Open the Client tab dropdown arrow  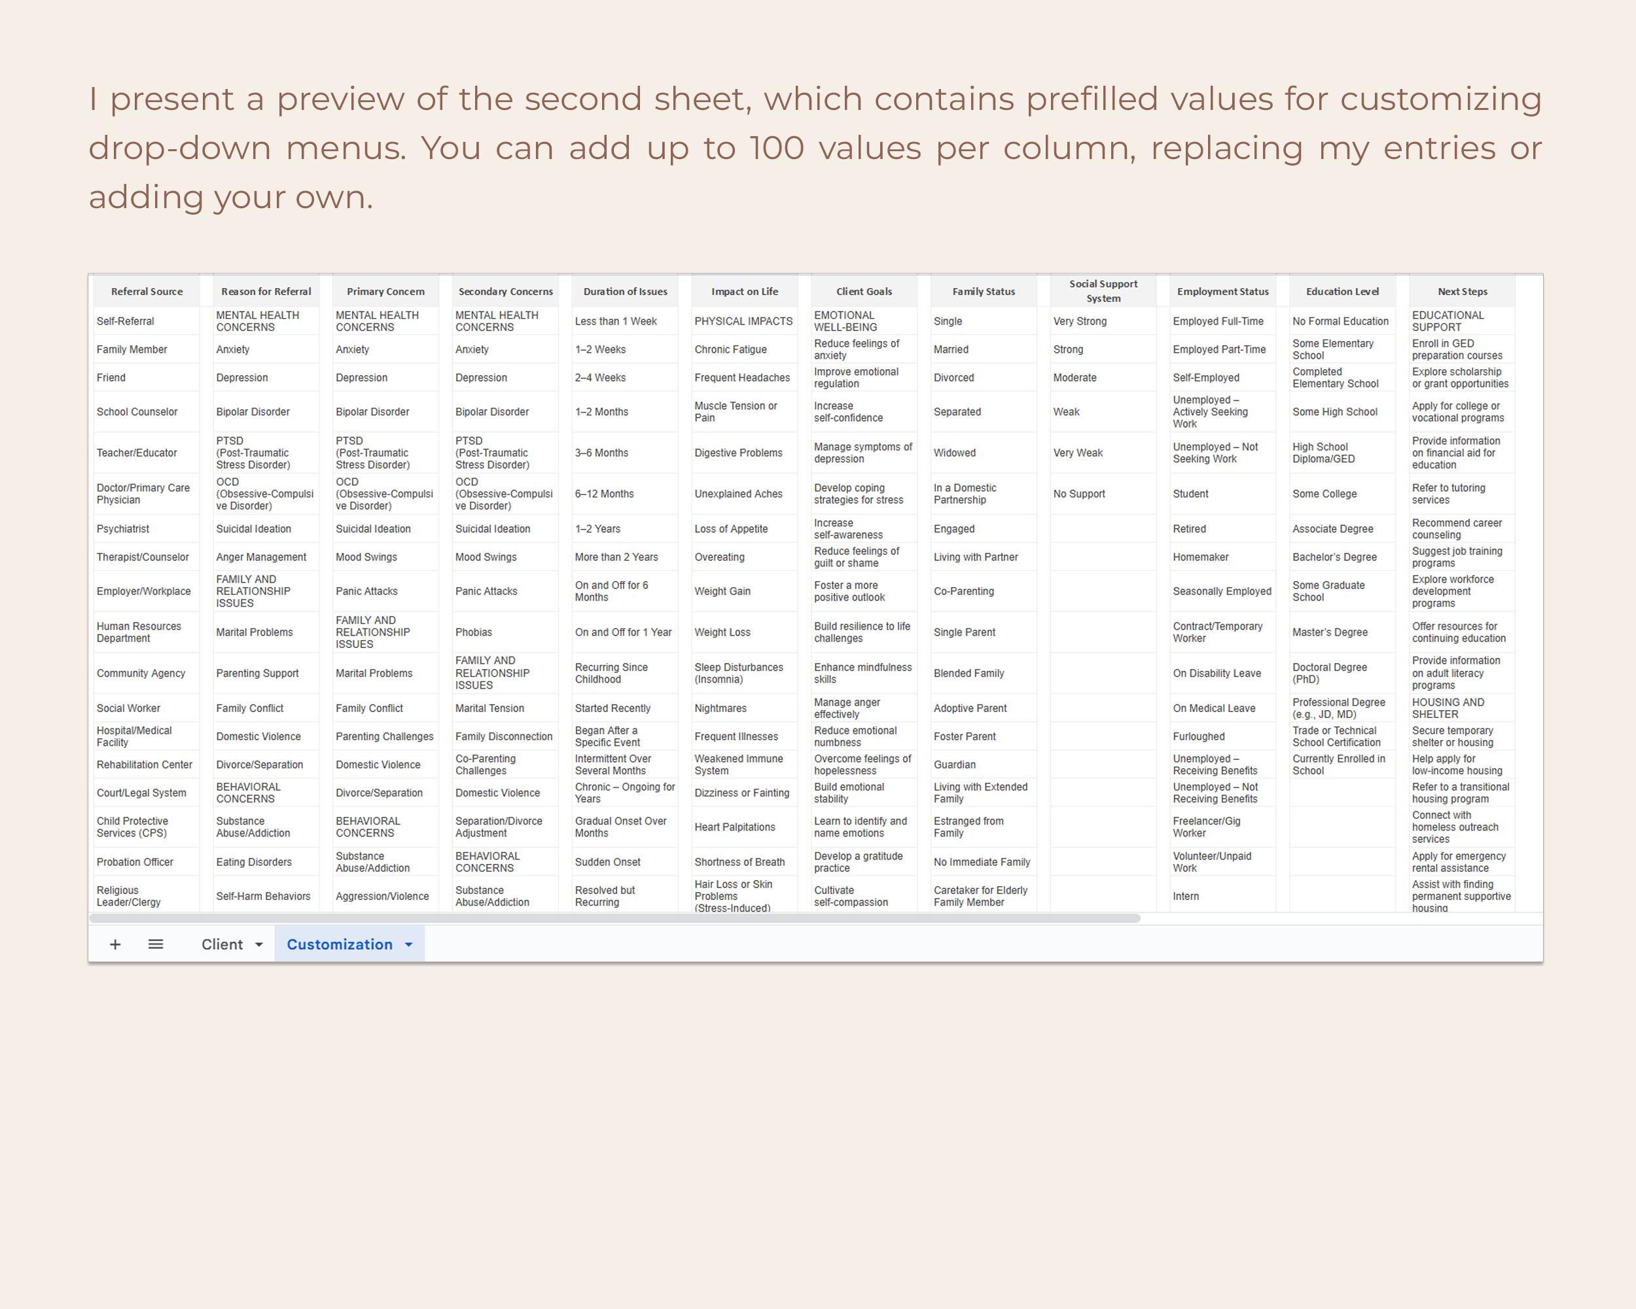click(x=258, y=944)
